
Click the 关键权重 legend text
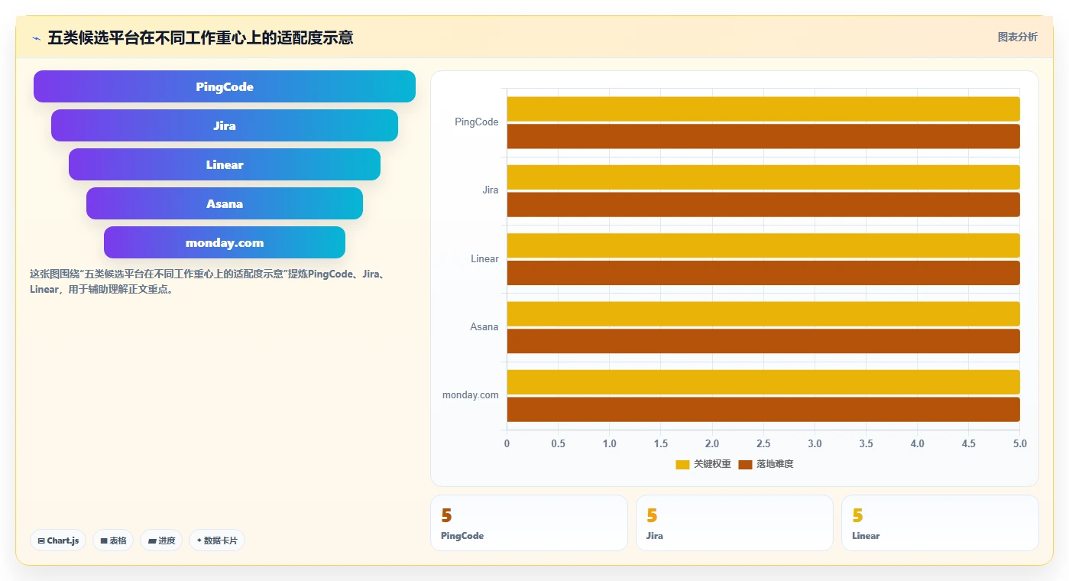pos(712,465)
